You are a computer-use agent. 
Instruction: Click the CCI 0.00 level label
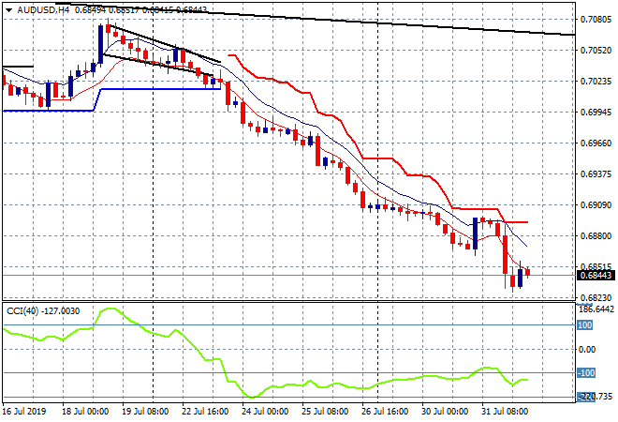coord(587,350)
